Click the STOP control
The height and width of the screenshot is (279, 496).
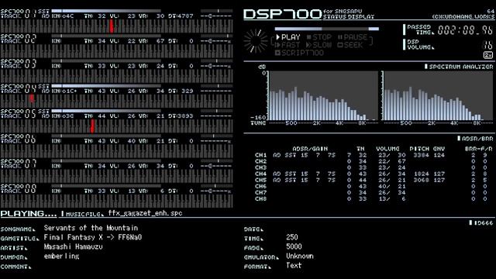point(319,37)
